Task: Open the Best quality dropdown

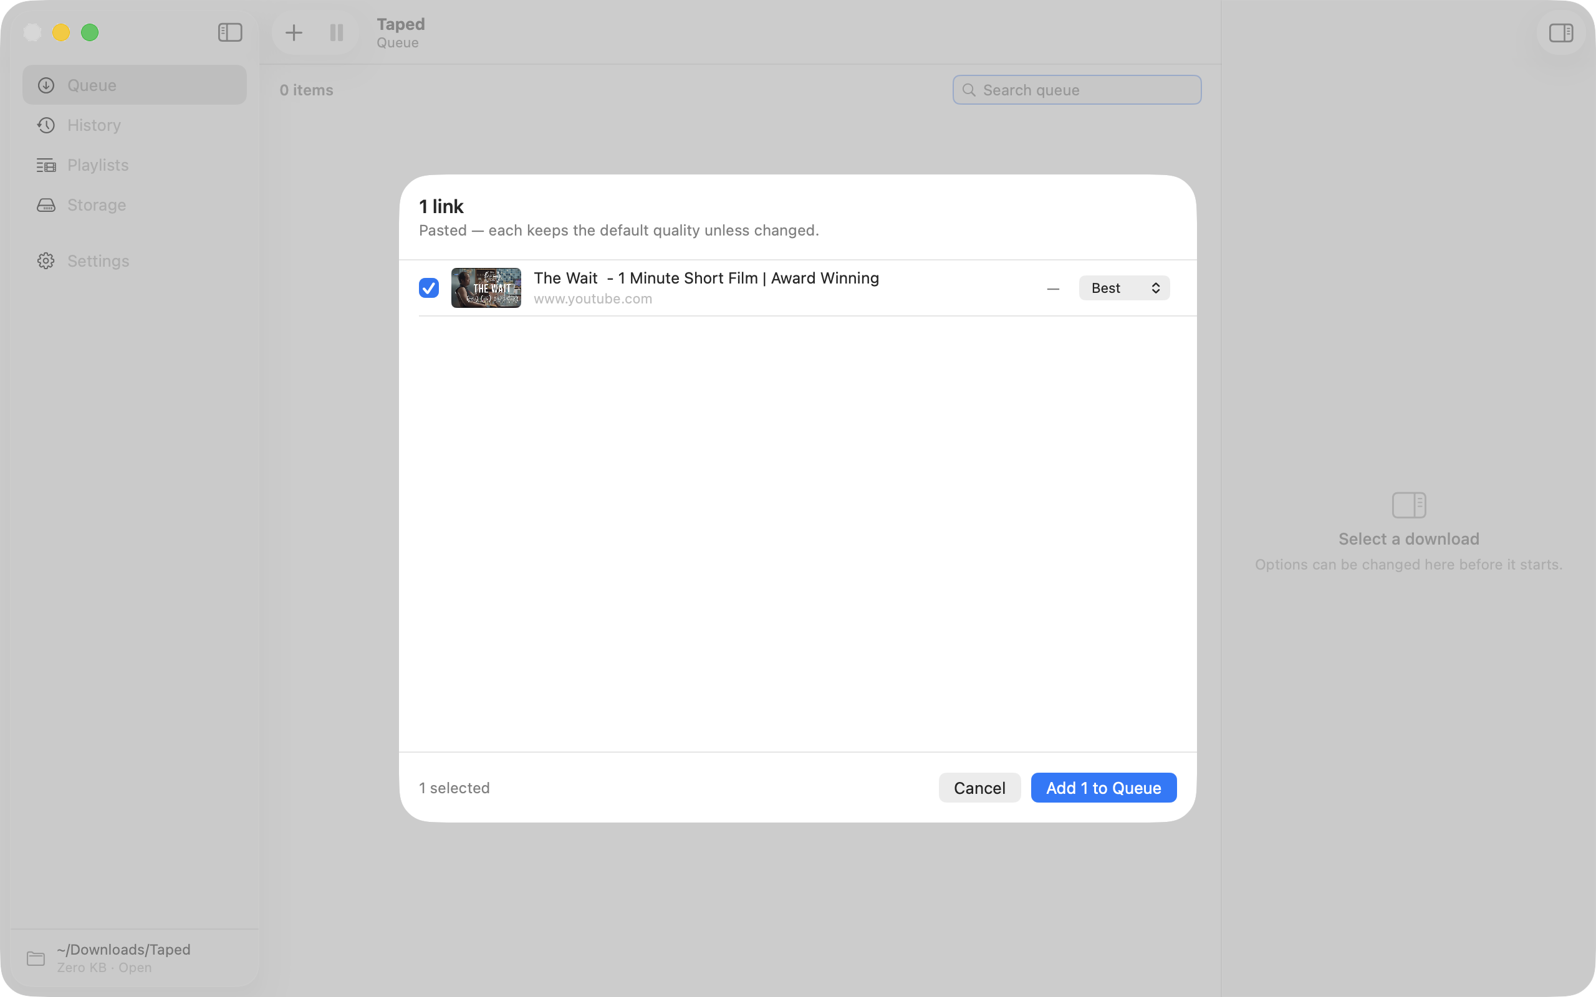Action: click(x=1124, y=288)
